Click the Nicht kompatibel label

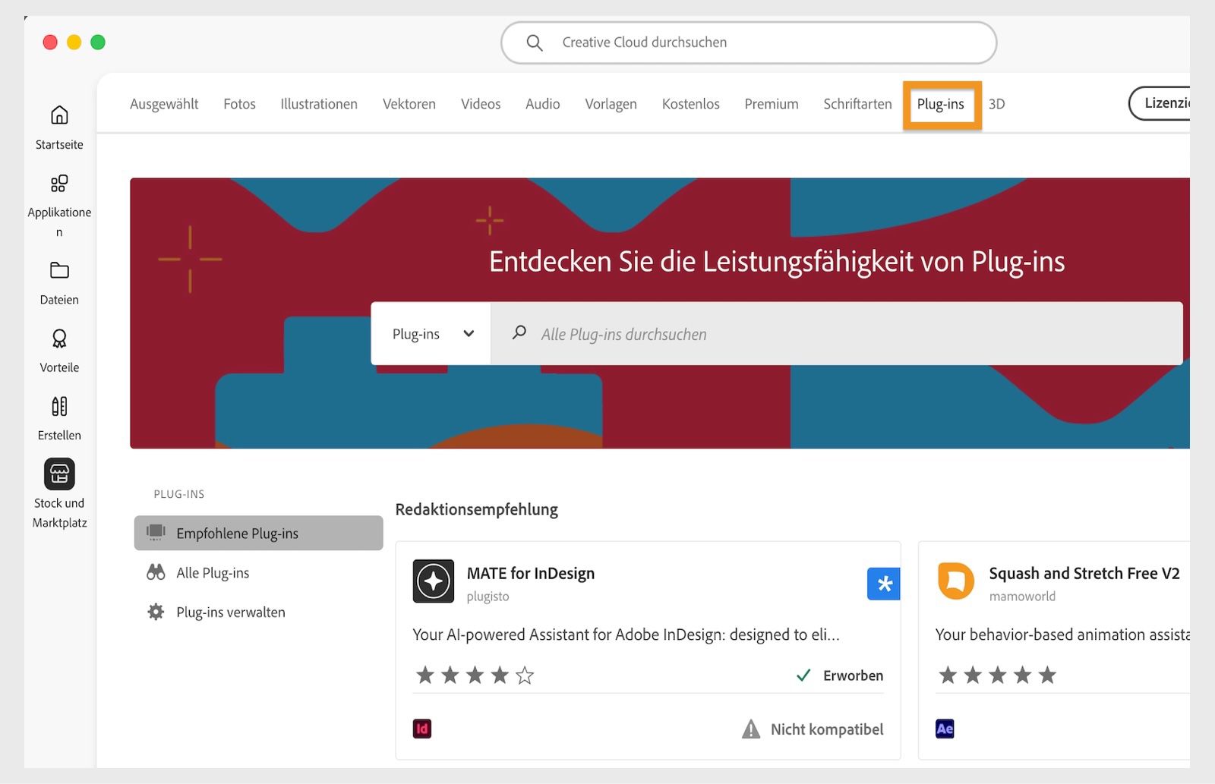tap(827, 729)
